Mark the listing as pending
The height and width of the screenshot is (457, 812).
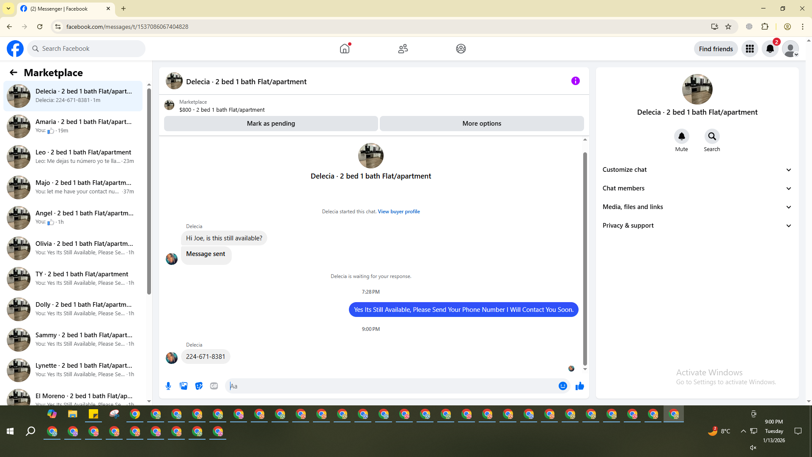(x=271, y=124)
